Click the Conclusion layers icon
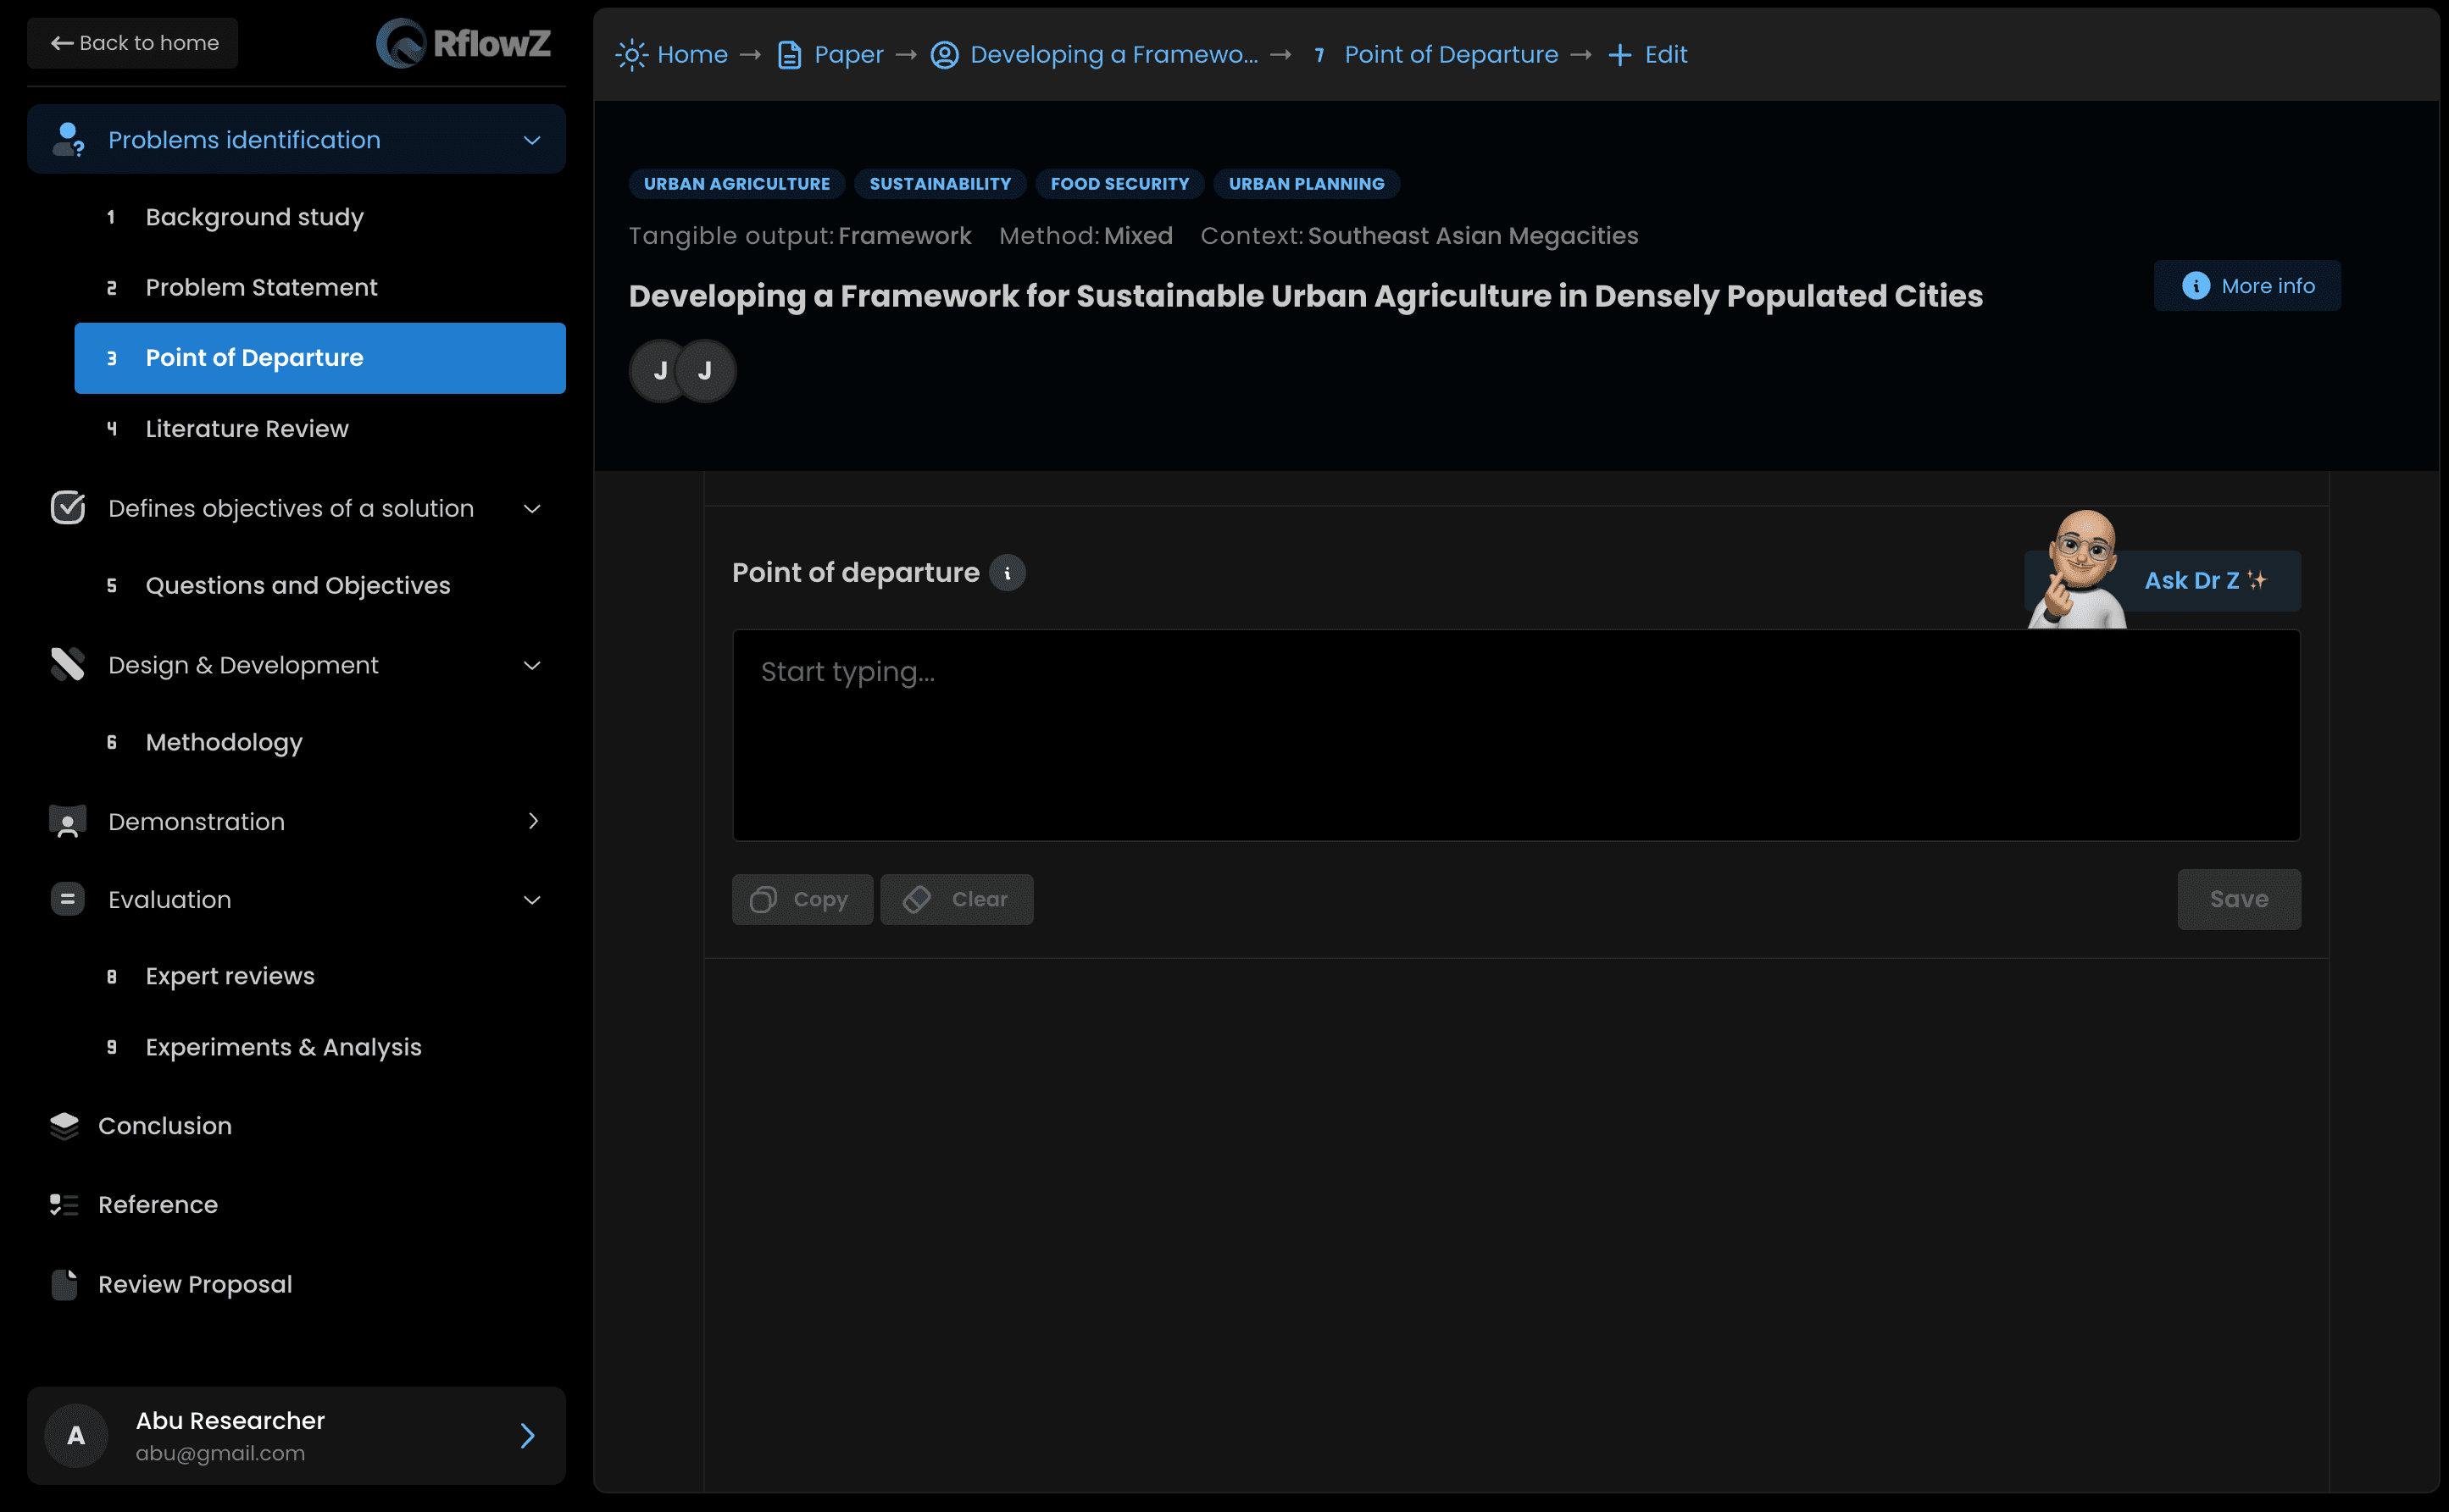The width and height of the screenshot is (2449, 1512). [65, 1126]
